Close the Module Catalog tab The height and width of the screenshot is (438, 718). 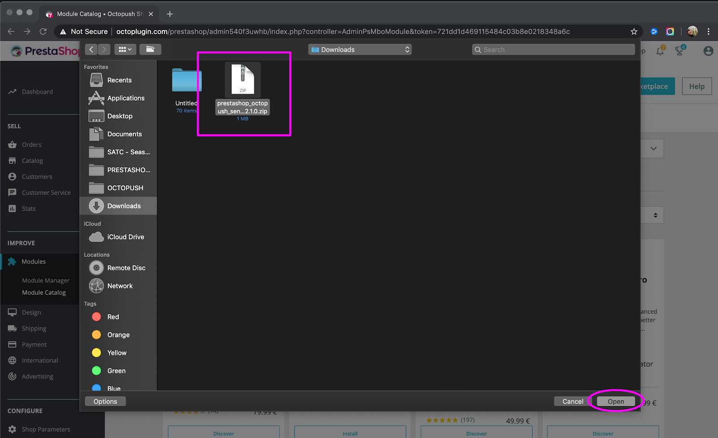tap(151, 14)
